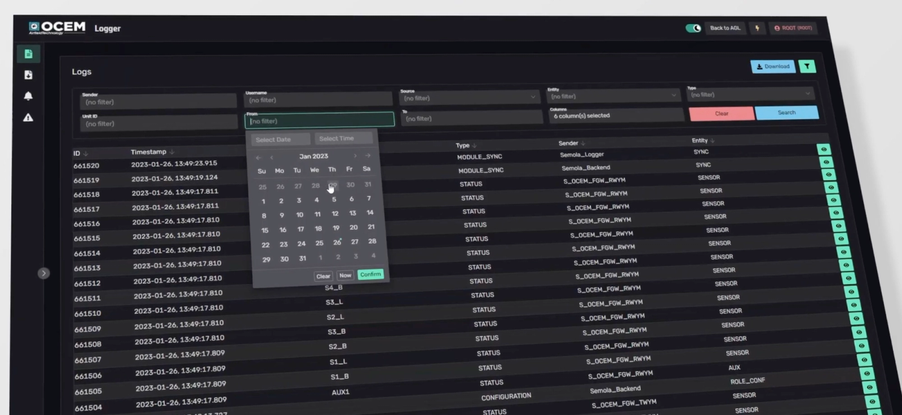Viewport: 902px width, 415px height.
Task: Sort table by Sender column arrow
Action: coord(583,143)
